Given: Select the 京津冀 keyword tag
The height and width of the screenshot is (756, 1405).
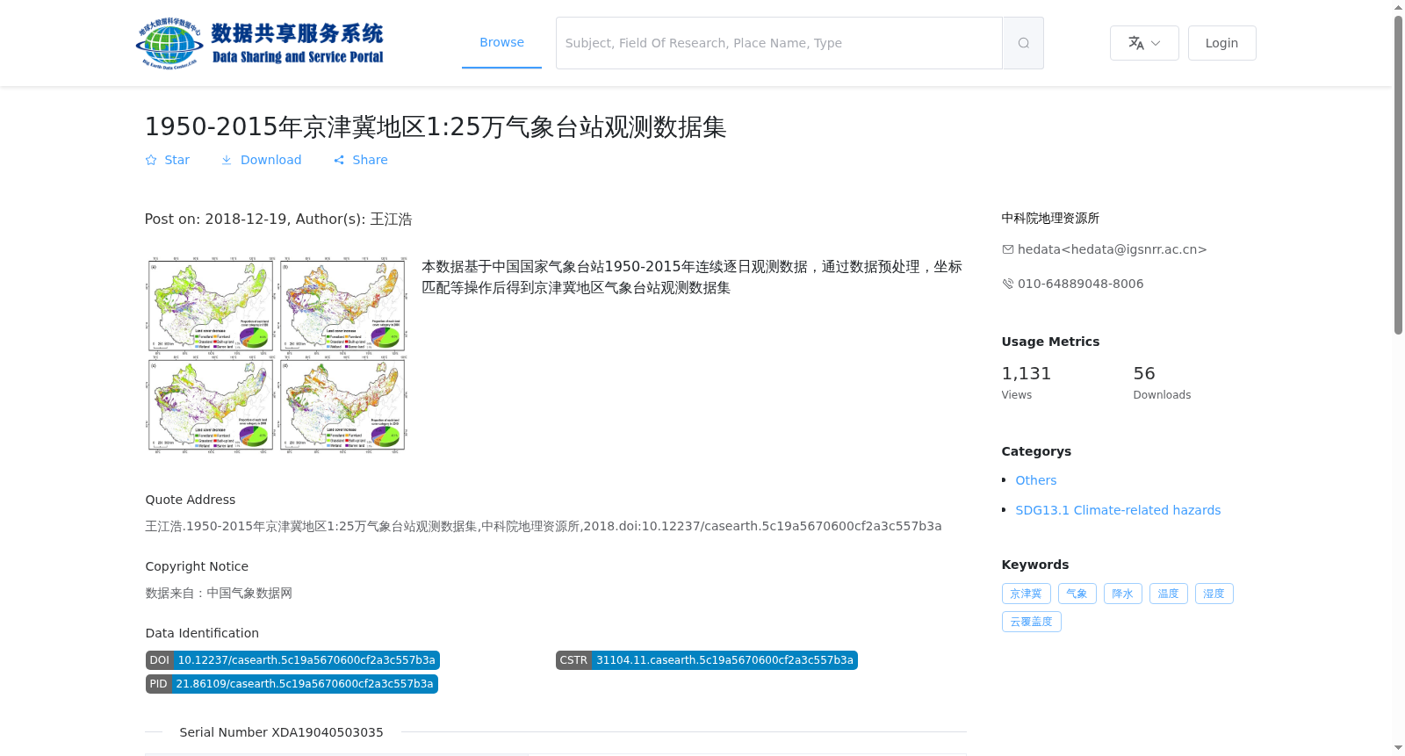Looking at the screenshot, I should (1026, 594).
